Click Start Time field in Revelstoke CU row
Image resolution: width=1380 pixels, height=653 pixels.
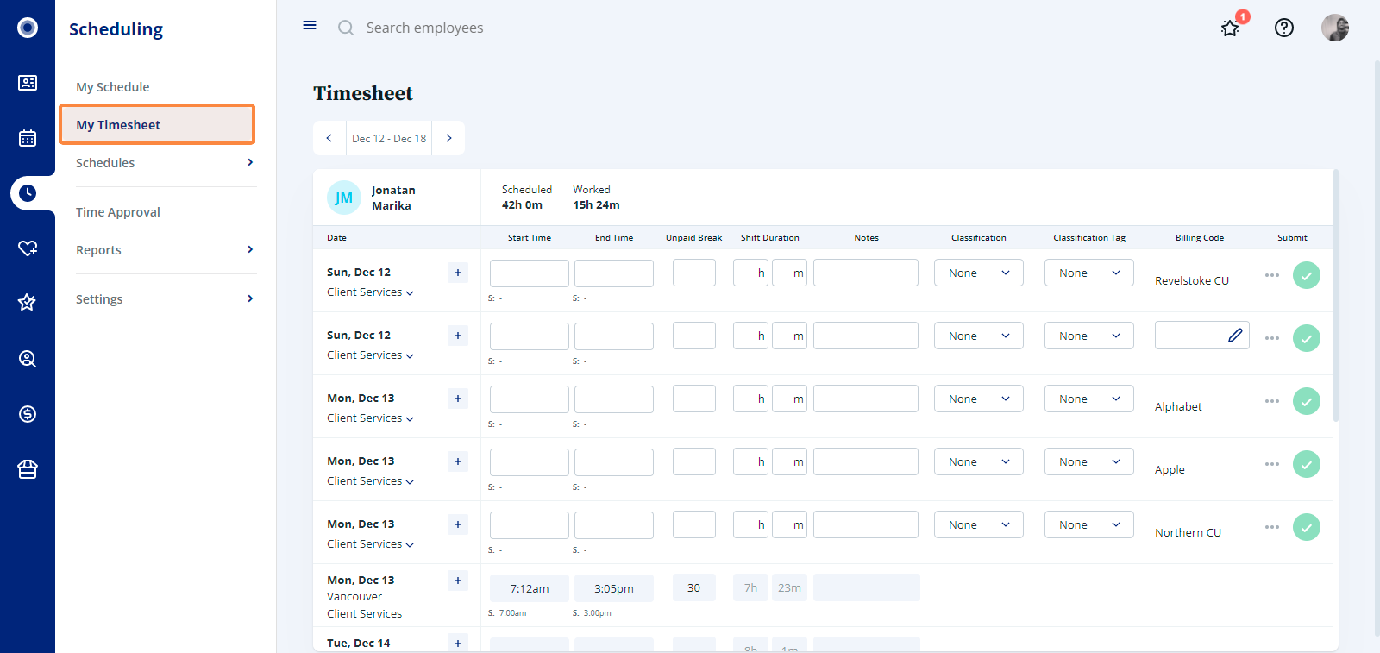click(x=529, y=273)
